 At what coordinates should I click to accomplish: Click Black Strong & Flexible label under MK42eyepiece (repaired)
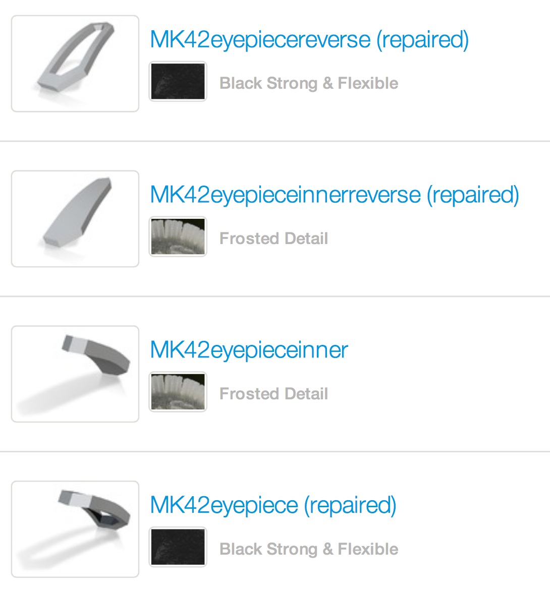(x=309, y=550)
